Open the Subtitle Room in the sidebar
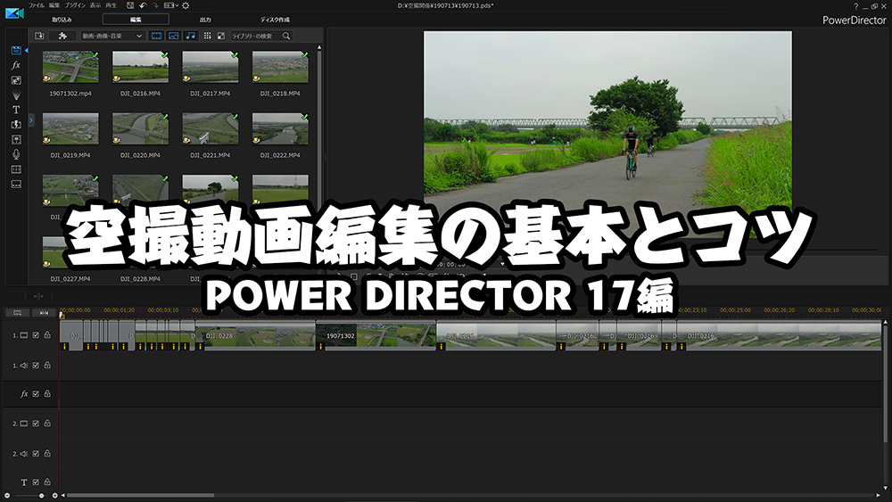 tap(16, 185)
